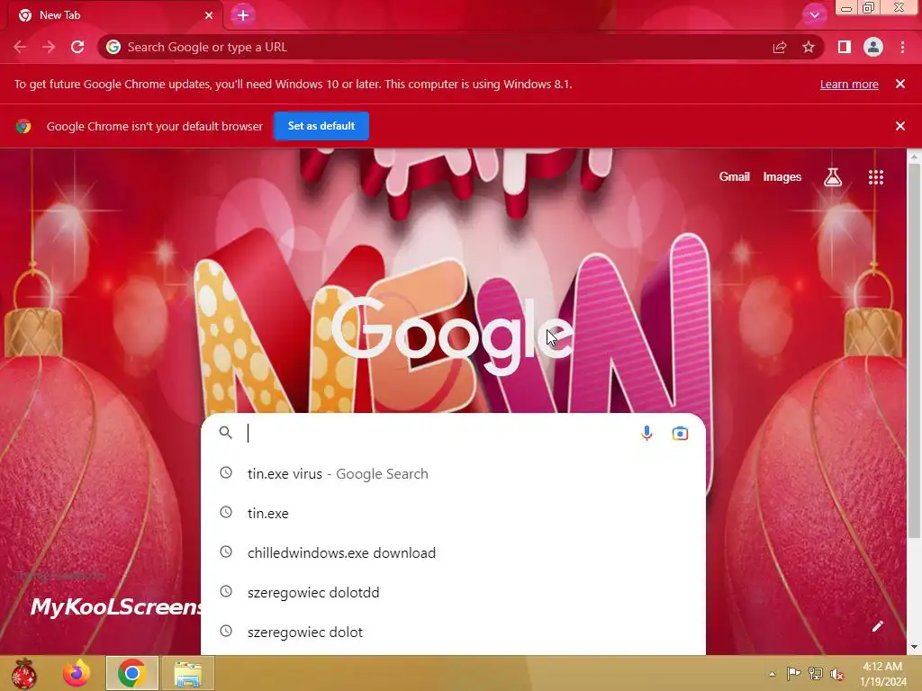The width and height of the screenshot is (922, 691).
Task: Open Images link
Action: [782, 177]
